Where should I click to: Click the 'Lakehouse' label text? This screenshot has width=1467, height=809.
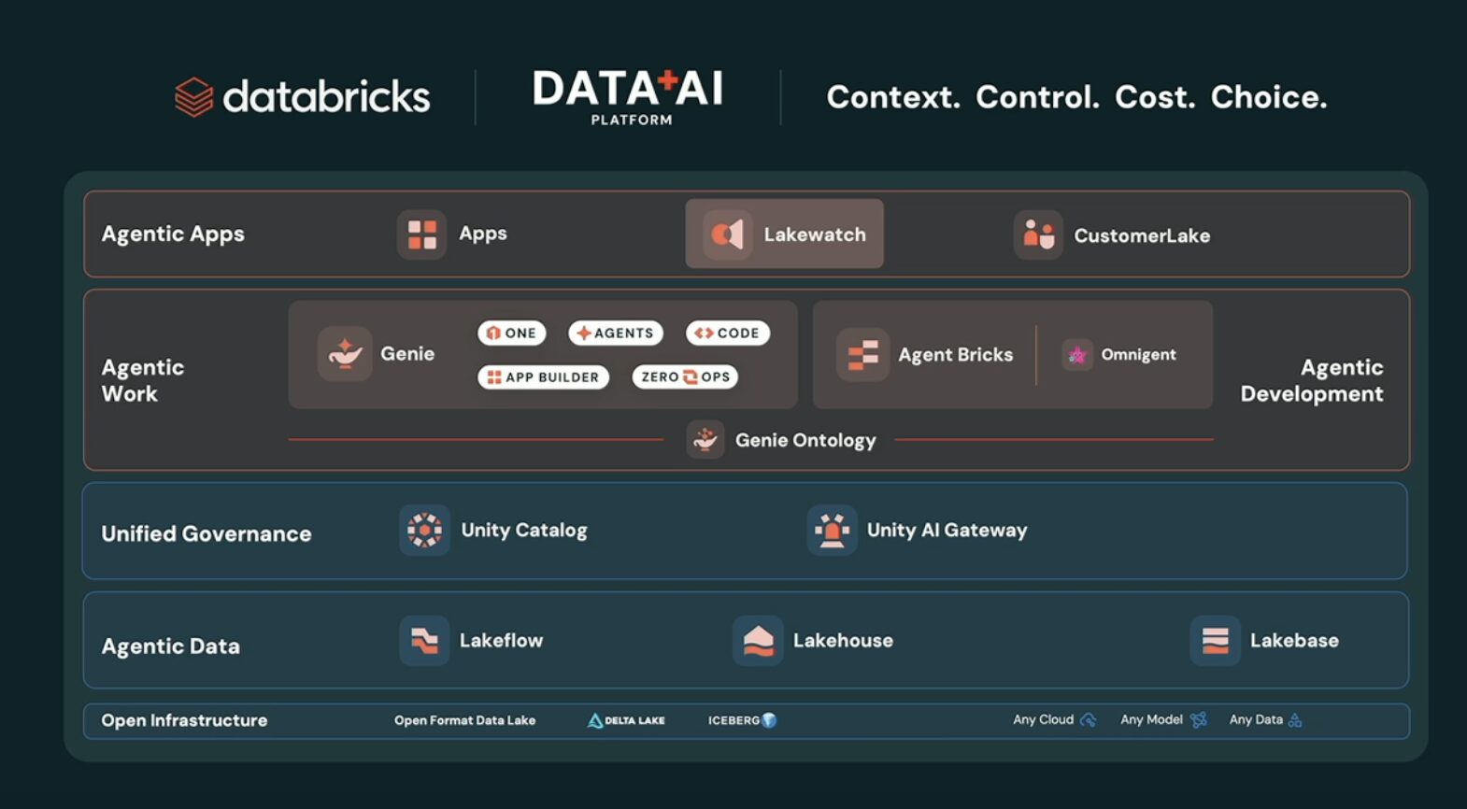(843, 640)
